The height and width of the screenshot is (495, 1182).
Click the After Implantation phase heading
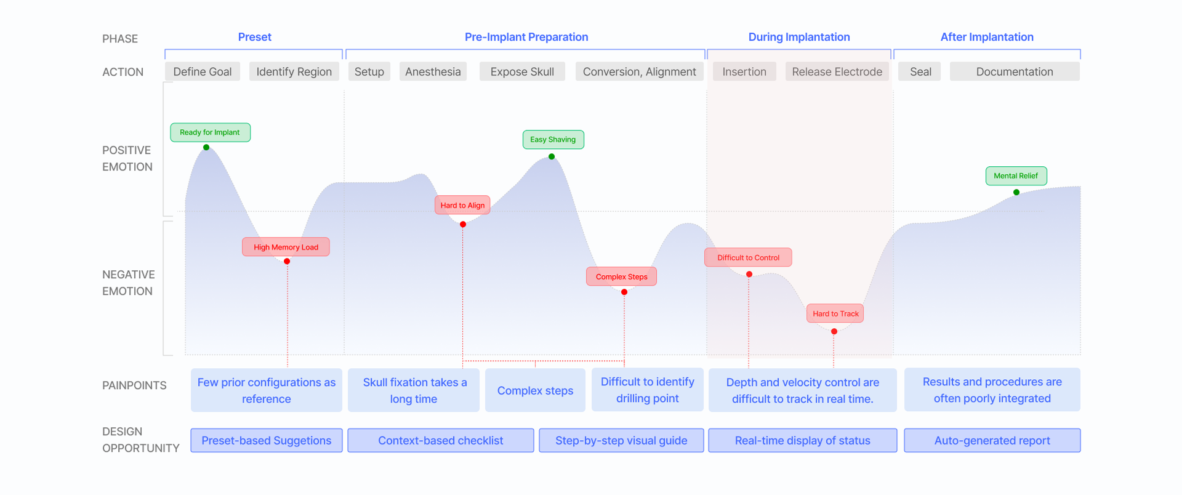point(987,37)
